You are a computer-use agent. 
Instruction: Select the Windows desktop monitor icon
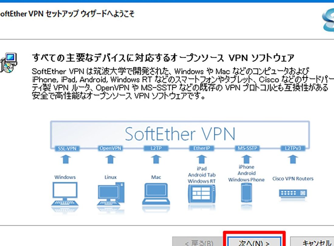[x=65, y=194]
